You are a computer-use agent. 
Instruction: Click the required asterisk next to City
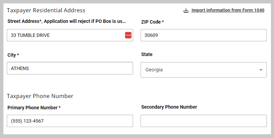click(x=18, y=55)
